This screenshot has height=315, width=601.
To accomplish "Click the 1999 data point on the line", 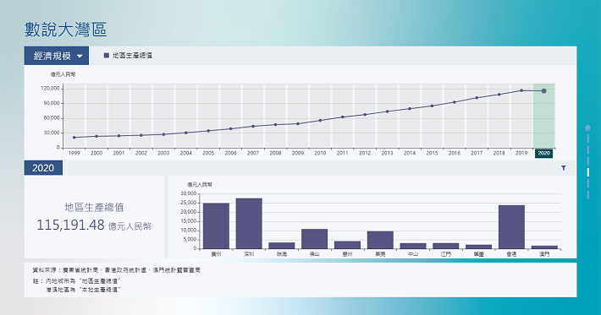I will click(x=74, y=138).
